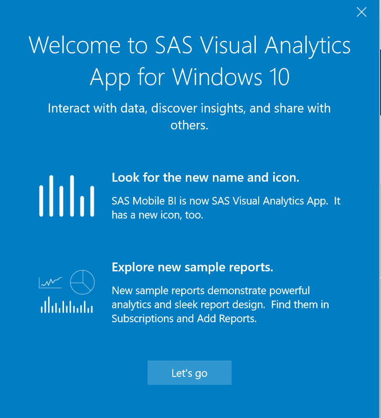The image size is (381, 418).
Task: Click the small line chart icon
Action: 51,282
